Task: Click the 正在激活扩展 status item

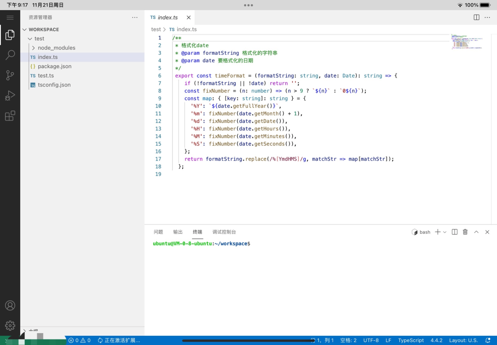Action: point(119,340)
